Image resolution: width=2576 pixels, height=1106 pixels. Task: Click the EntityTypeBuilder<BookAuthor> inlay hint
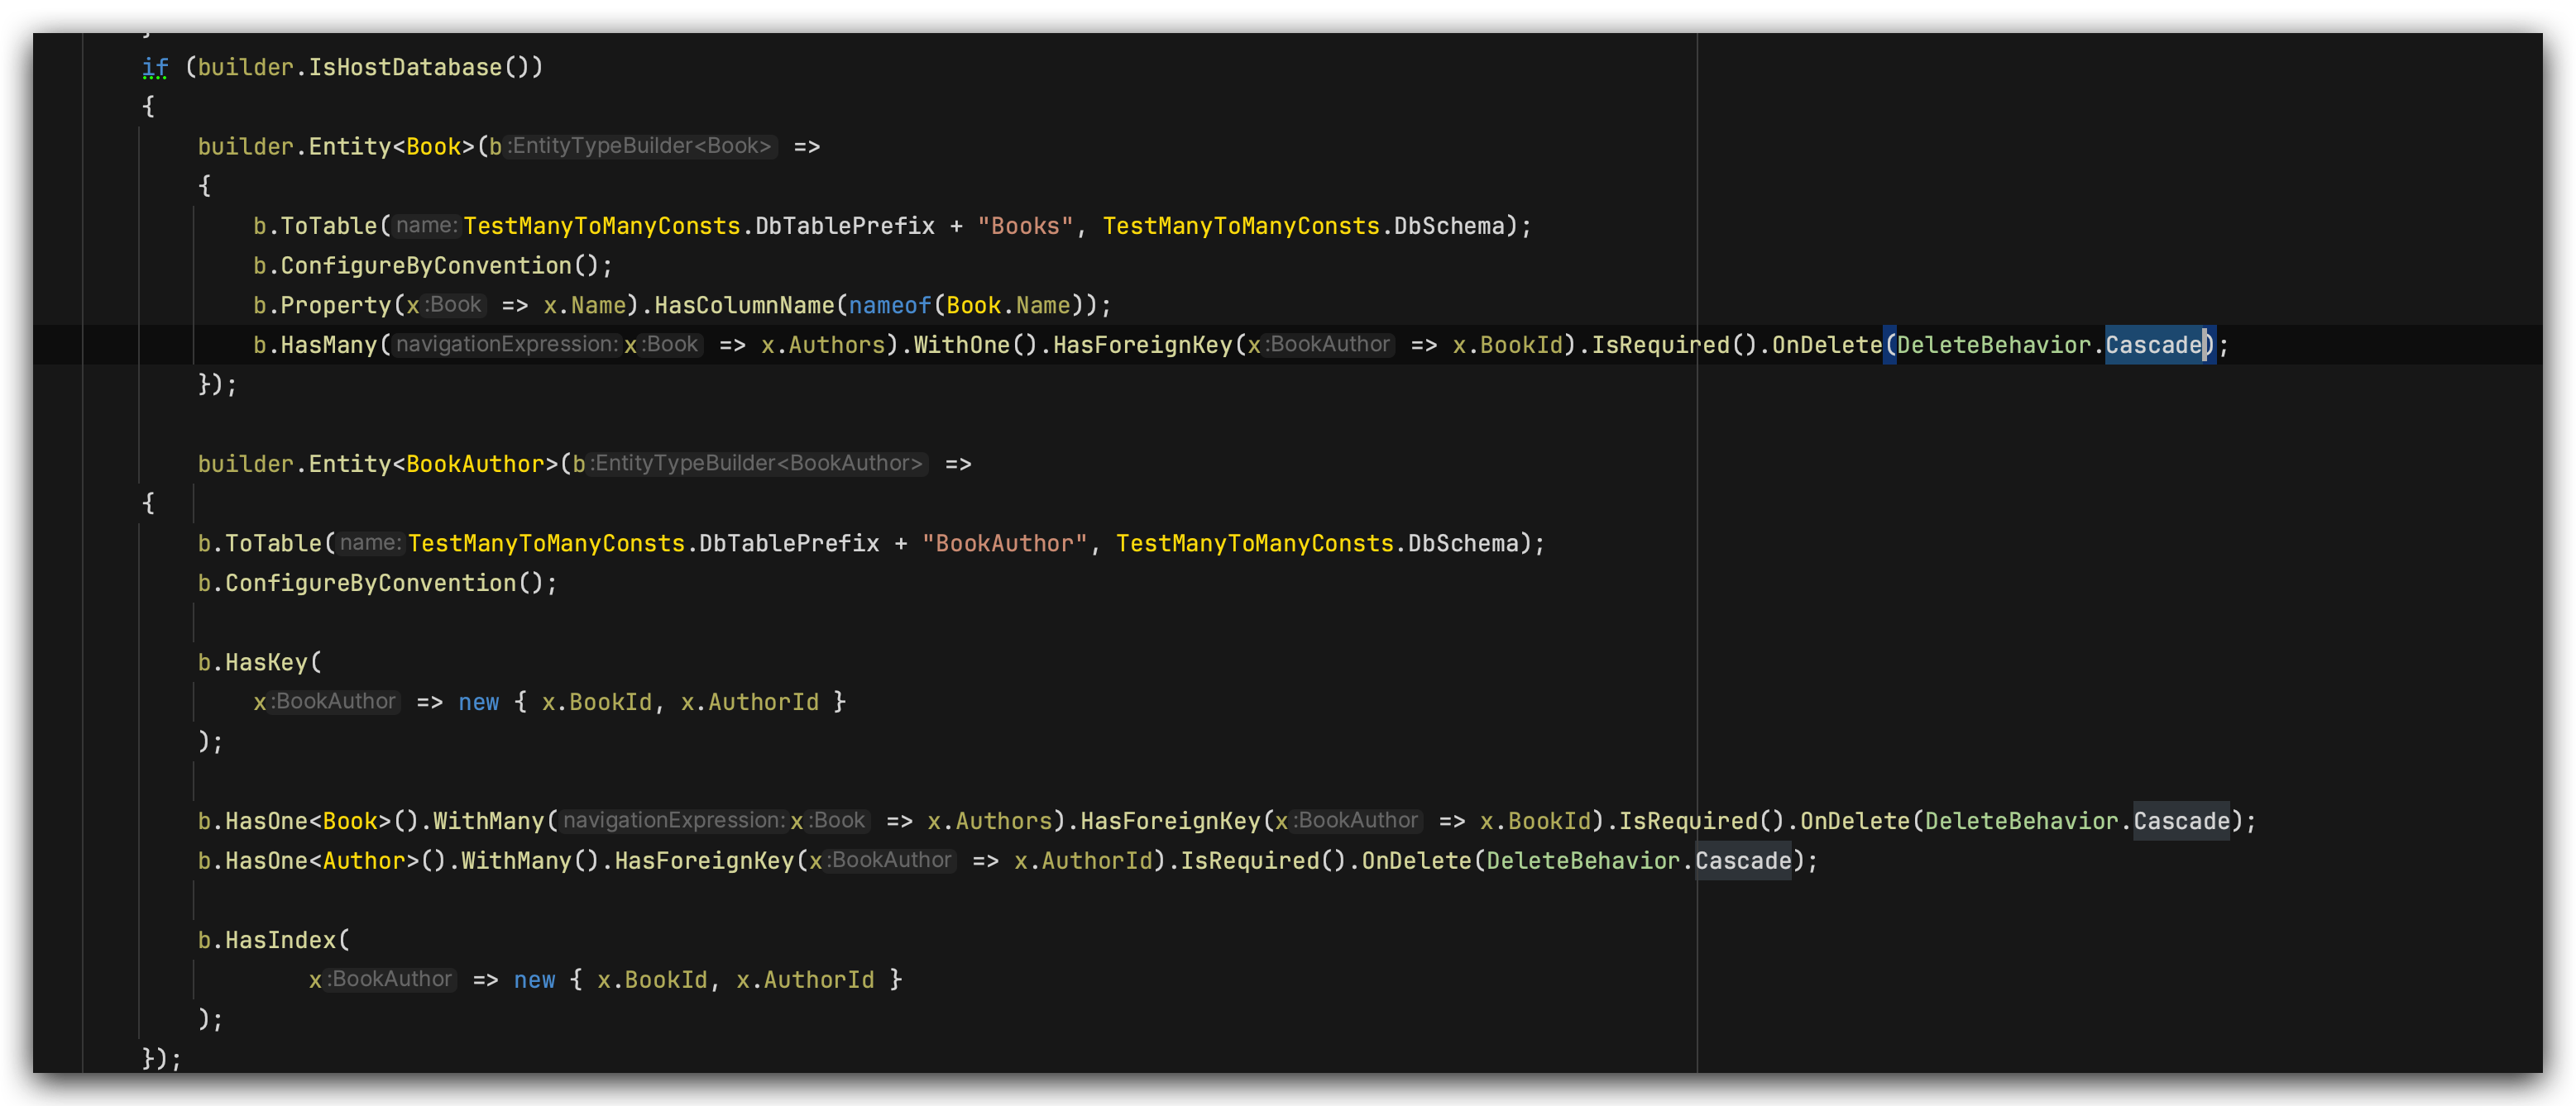758,464
